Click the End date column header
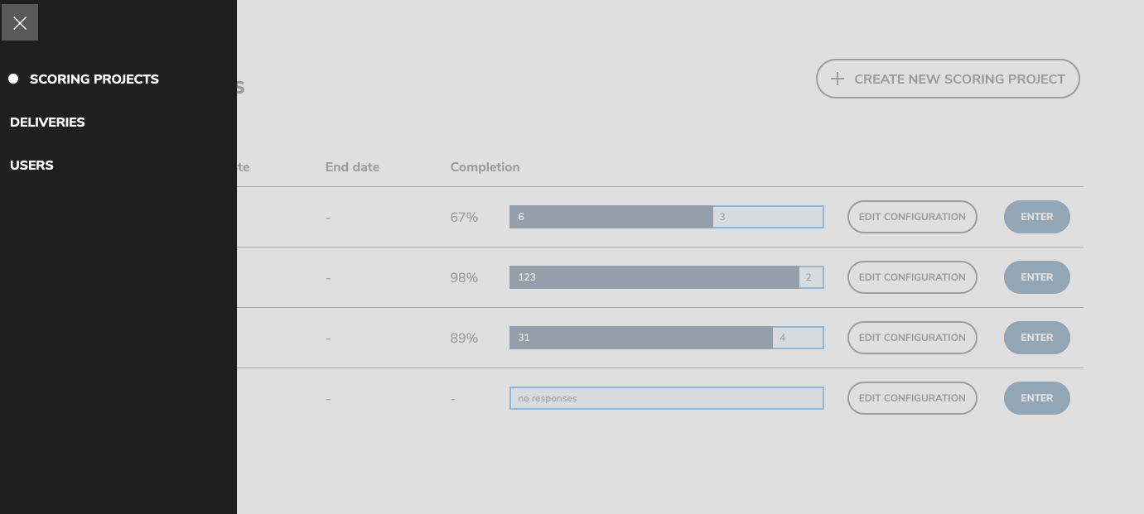This screenshot has height=514, width=1144. (x=352, y=167)
